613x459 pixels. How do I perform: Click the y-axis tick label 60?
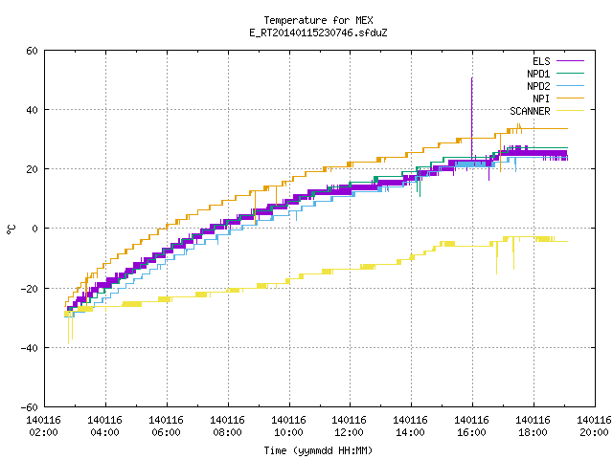point(32,51)
